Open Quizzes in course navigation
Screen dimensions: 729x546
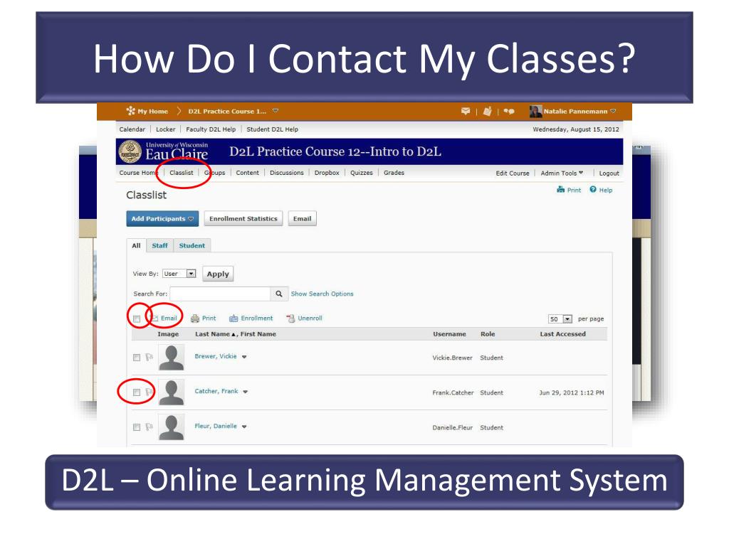coord(362,173)
